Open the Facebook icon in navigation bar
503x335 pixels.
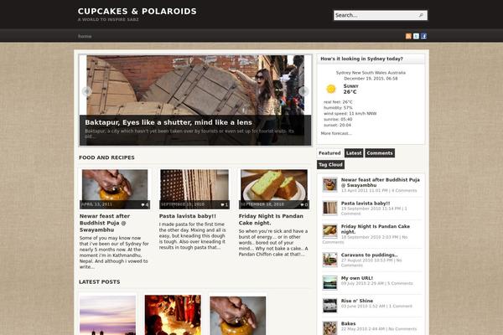423,36
